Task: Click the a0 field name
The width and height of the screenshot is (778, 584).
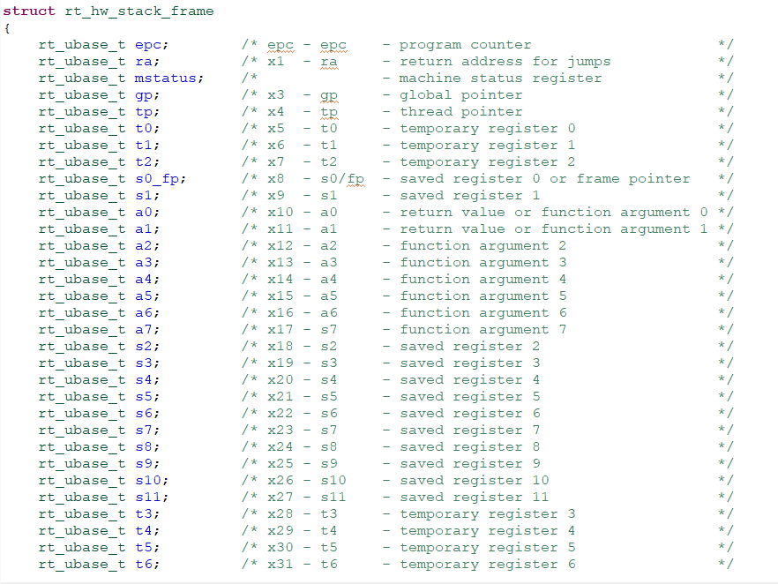Action: pos(144,213)
